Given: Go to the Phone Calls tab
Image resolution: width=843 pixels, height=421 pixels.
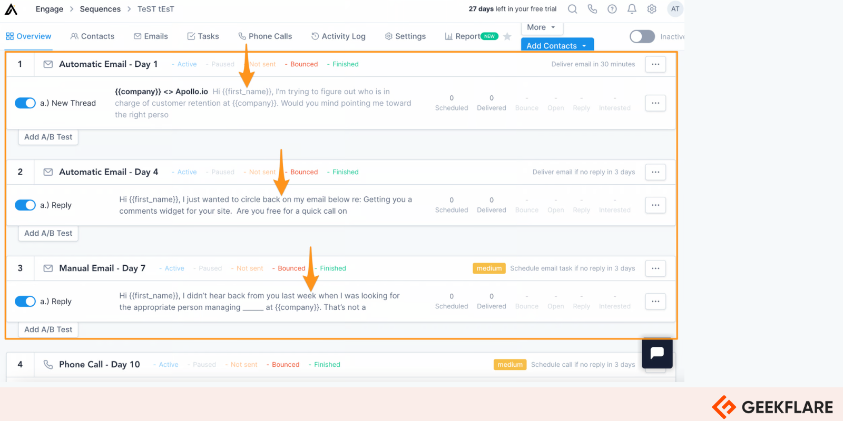Looking at the screenshot, I should tap(265, 36).
